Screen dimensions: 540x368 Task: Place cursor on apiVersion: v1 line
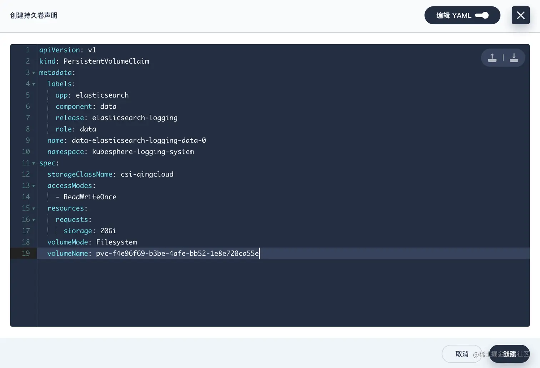tap(67, 50)
